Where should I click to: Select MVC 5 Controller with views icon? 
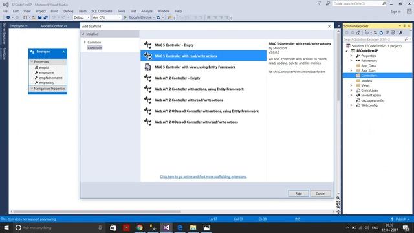coord(147,67)
